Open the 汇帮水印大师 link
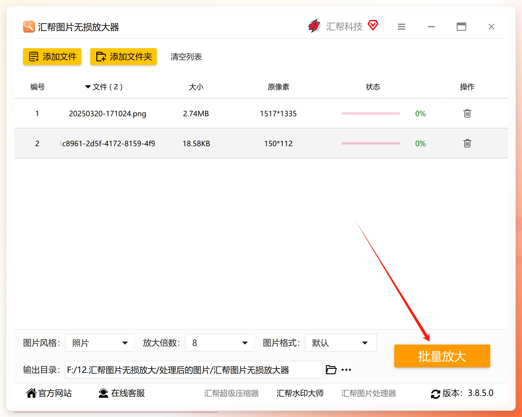This screenshot has height=417, width=522. coord(300,393)
